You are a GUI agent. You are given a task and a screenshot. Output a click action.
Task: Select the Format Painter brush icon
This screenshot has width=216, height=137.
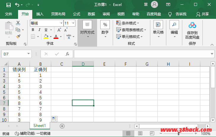pyautogui.click(x=18, y=37)
